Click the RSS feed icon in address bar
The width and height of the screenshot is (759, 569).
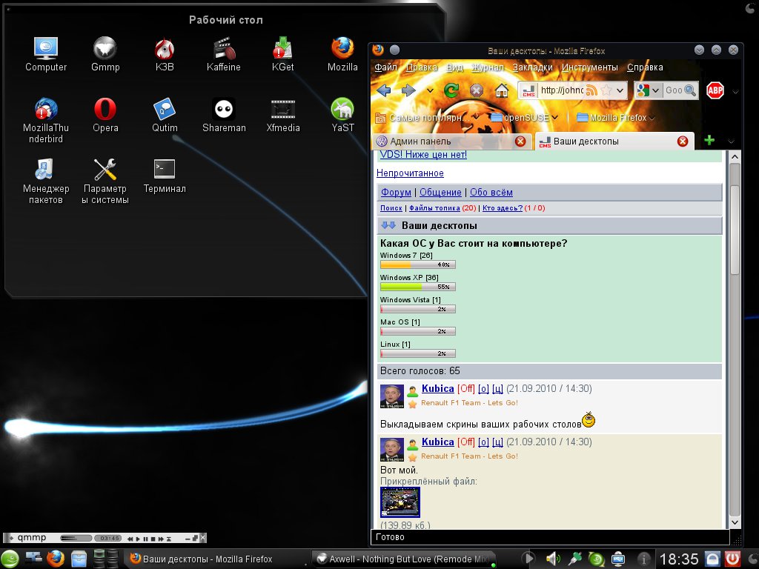[x=592, y=90]
